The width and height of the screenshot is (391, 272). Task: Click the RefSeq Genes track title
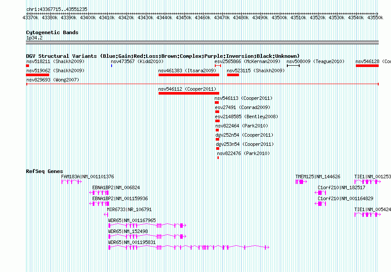click(x=44, y=171)
